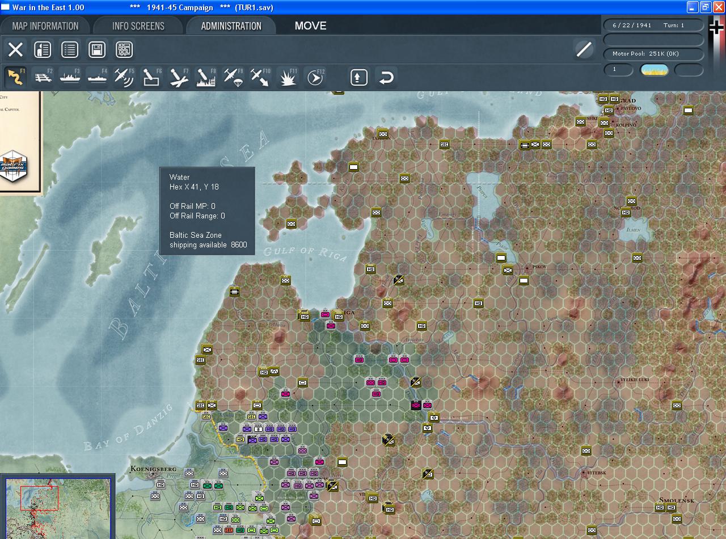Click the Smolensk city label
Screen dimensions: 726x539
(677, 501)
